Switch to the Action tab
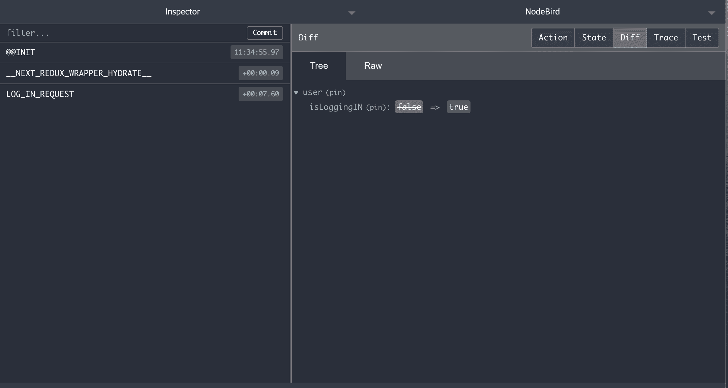 [553, 37]
